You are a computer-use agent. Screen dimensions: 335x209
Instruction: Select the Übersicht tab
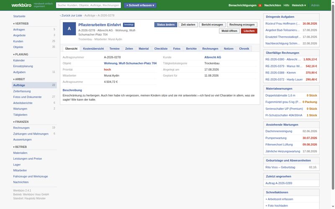click(x=71, y=48)
